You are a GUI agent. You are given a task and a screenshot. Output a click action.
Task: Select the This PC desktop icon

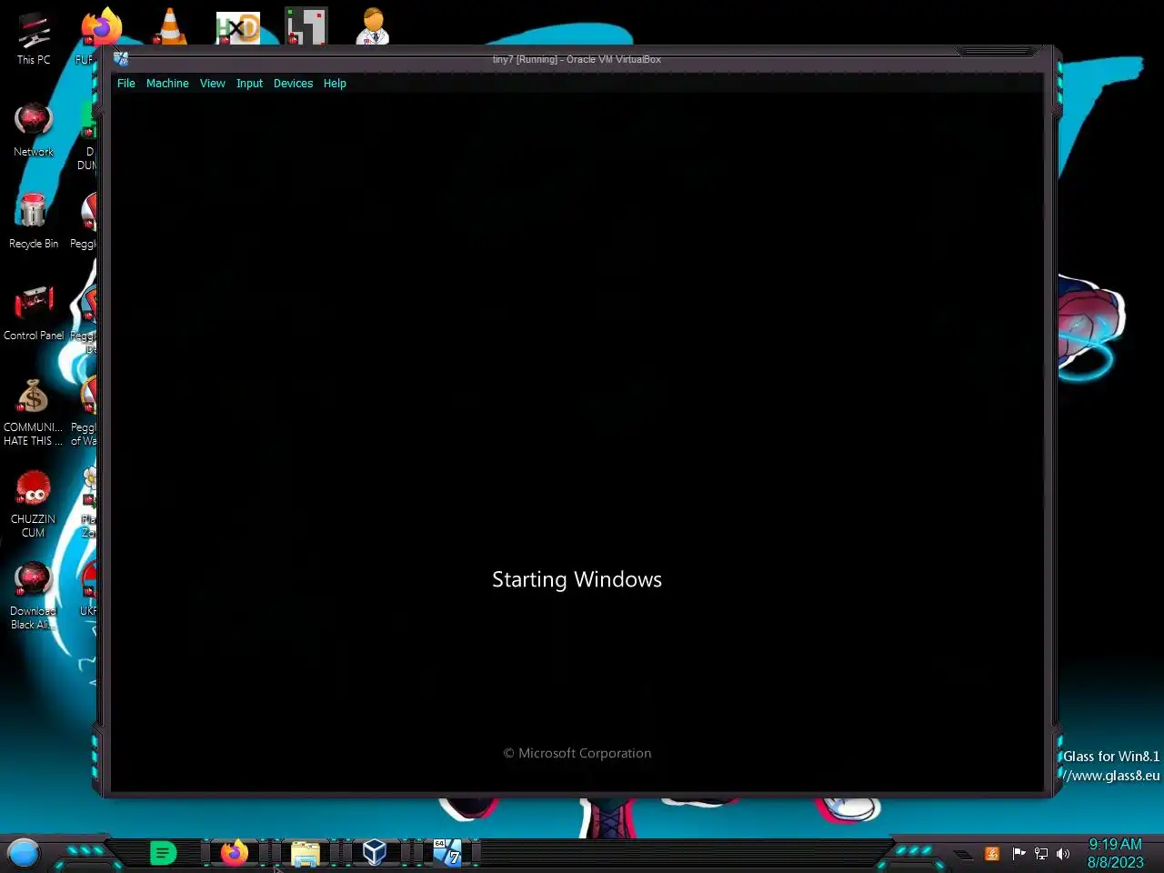(x=34, y=38)
